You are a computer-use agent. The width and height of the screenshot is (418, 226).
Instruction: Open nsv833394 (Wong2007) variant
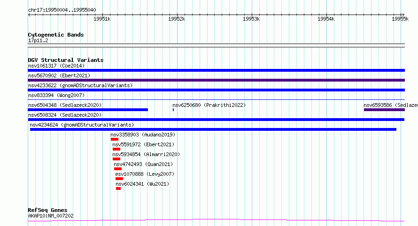[56, 95]
